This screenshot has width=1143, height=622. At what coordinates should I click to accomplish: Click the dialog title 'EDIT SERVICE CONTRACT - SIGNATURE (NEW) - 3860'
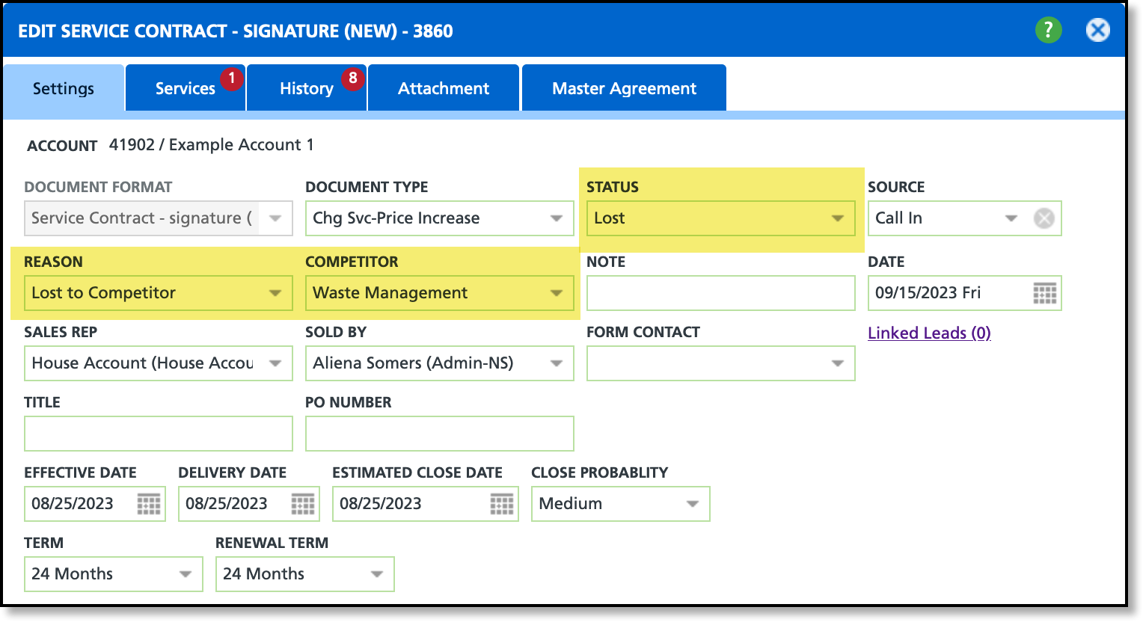236,31
